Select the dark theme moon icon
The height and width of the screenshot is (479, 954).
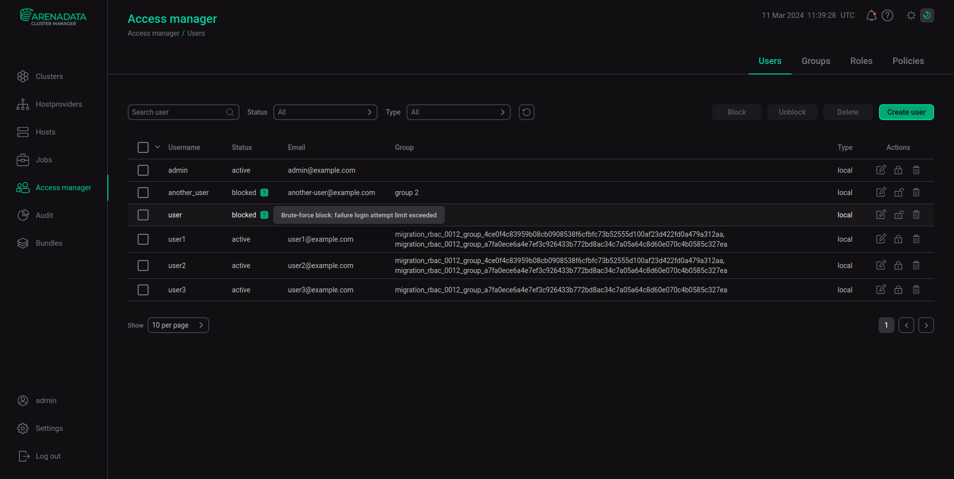(x=927, y=15)
